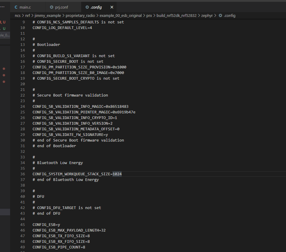Click line number 45 in the gutter
Screen dimensions: 286x252
[x=23, y=225]
